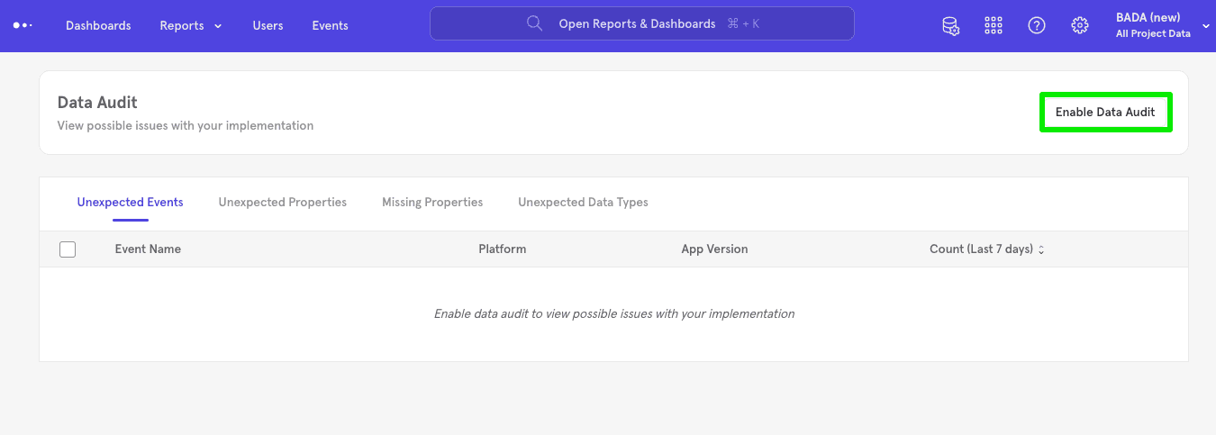The height and width of the screenshot is (435, 1216).
Task: Expand the BADA (new) project switcher
Action: pyautogui.click(x=1162, y=25)
